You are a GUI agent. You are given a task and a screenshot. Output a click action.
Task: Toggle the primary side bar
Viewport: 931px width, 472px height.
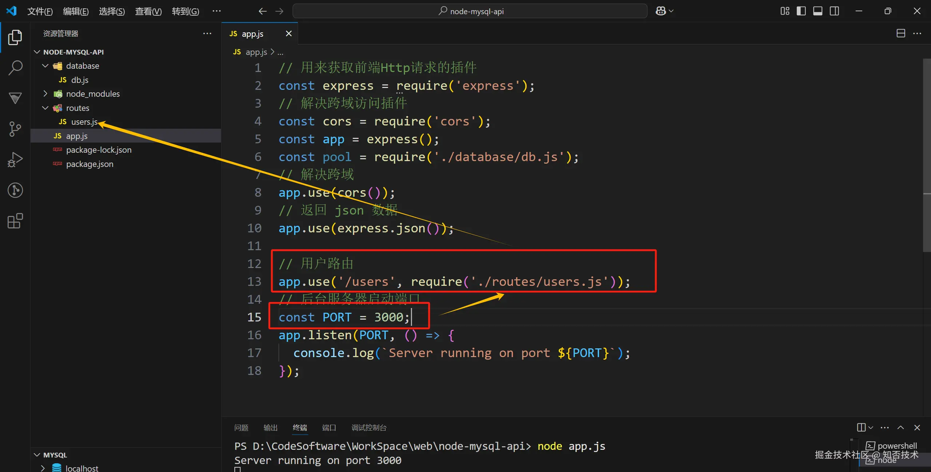801,11
